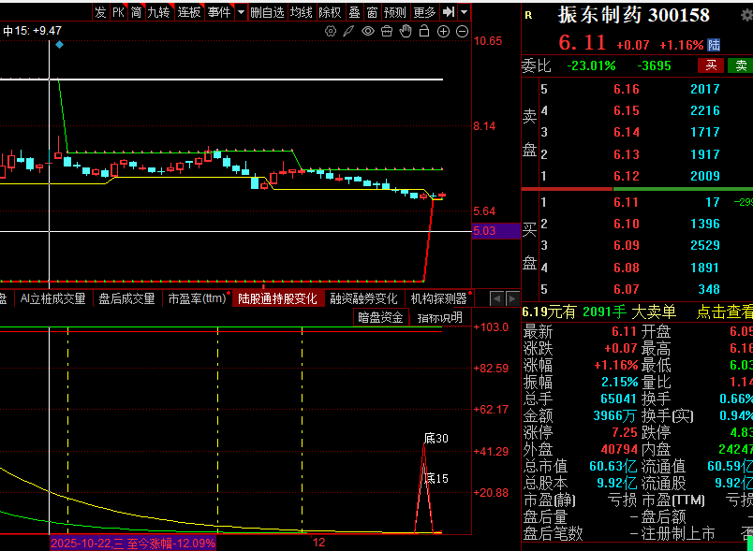Click the blue diamond marker on chart
Image resolution: width=753 pixels, height=551 pixels.
pyautogui.click(x=59, y=45)
